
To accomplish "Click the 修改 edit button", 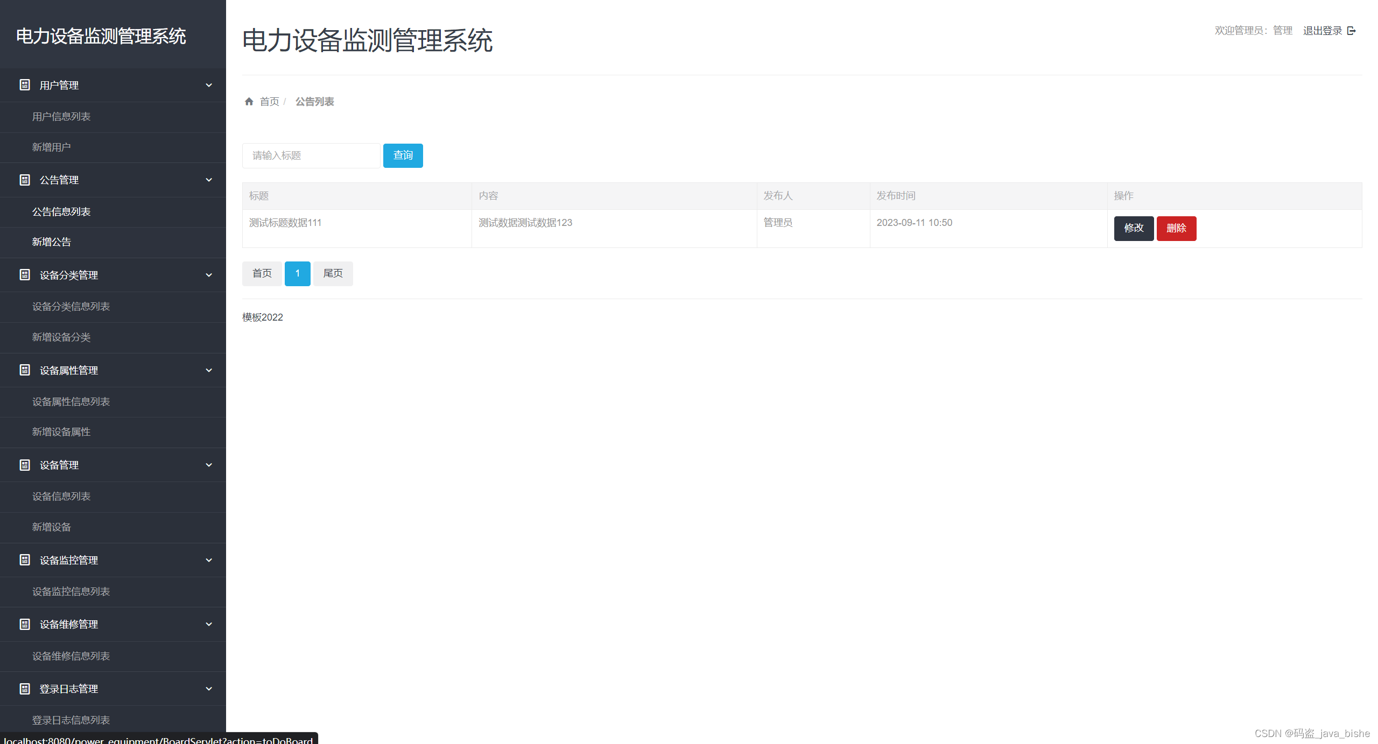I will pos(1134,228).
